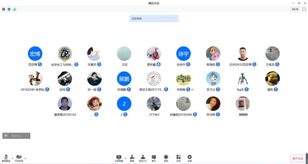
Task: Turn on the camera (开启视频)
Action: 19,158
